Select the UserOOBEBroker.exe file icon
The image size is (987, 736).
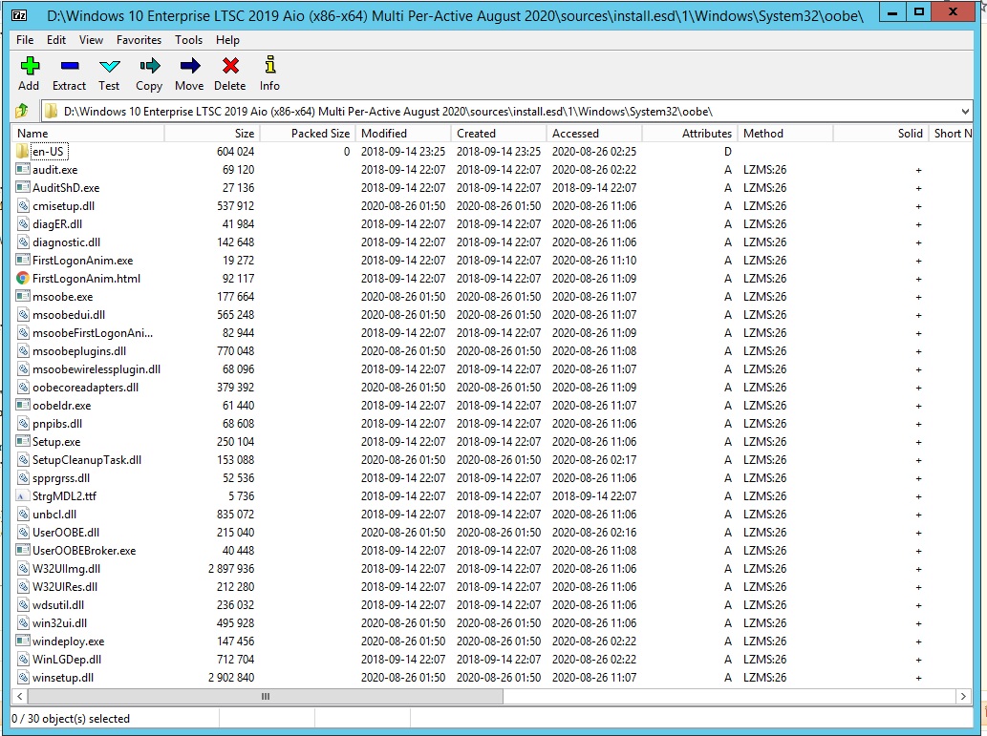pos(23,551)
